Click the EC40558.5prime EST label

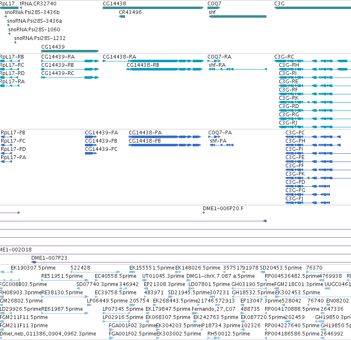115,276
